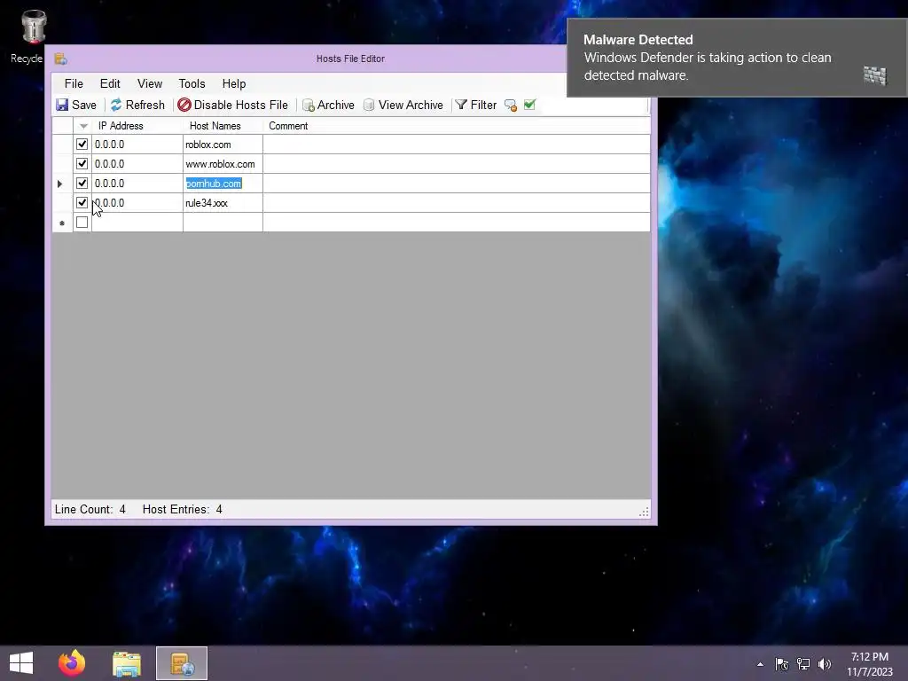Sort by IP Address column header

click(x=137, y=126)
